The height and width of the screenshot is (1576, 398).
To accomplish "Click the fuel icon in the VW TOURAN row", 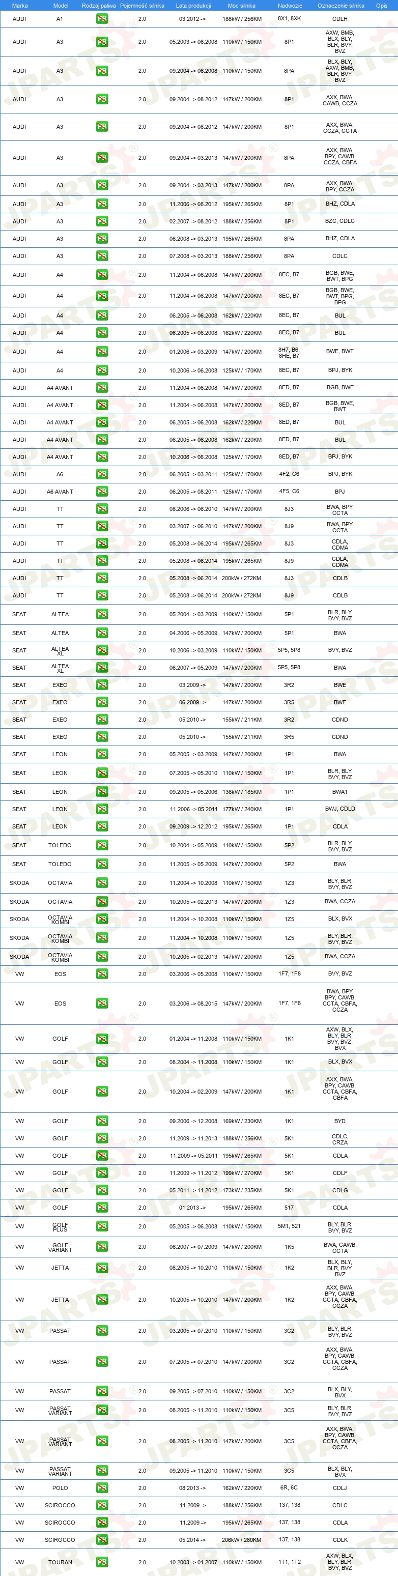I will [102, 1562].
